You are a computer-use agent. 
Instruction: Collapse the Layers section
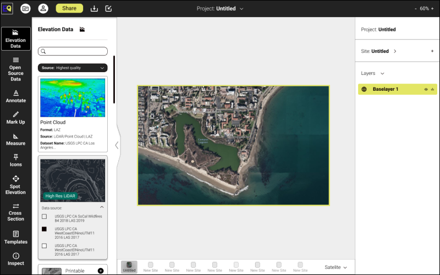[x=382, y=74]
